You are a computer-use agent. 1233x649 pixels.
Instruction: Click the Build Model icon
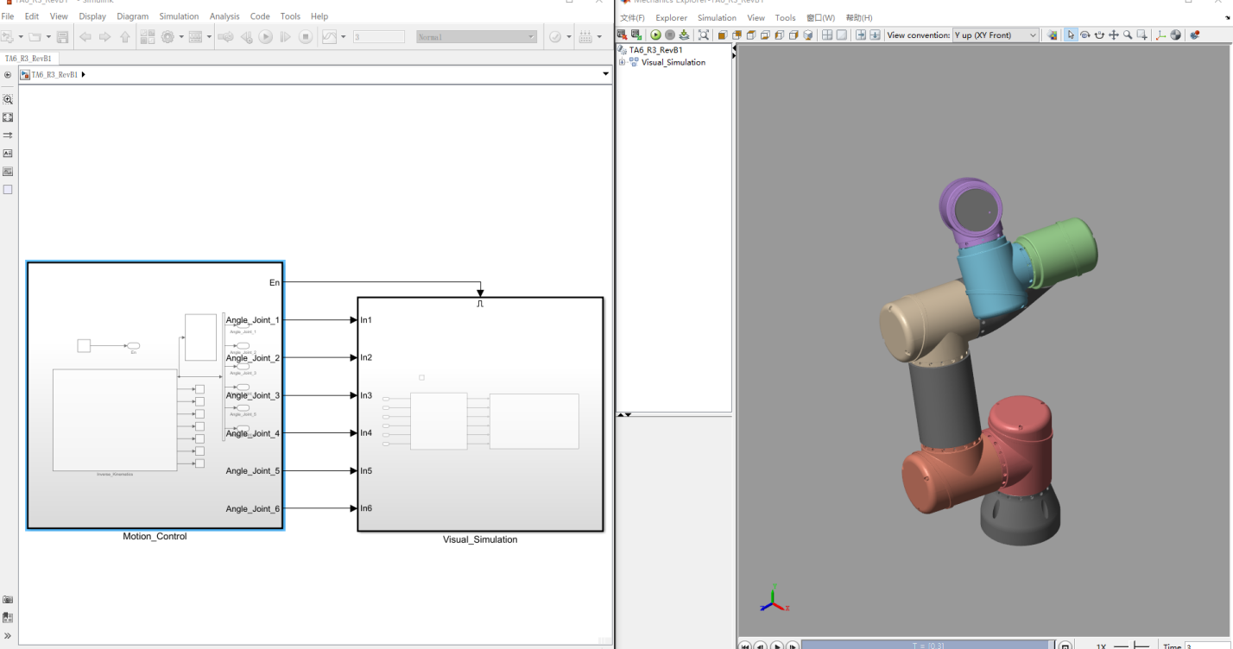(x=585, y=37)
